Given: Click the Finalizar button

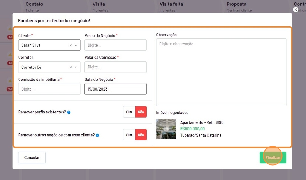Looking at the screenshot, I should point(273,158).
